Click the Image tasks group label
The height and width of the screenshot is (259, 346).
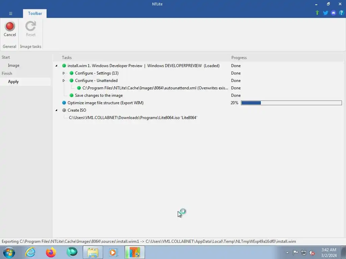tap(30, 47)
